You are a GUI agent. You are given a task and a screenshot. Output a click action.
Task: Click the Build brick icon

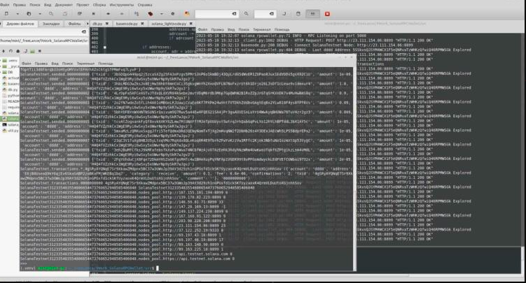[x=151, y=14]
